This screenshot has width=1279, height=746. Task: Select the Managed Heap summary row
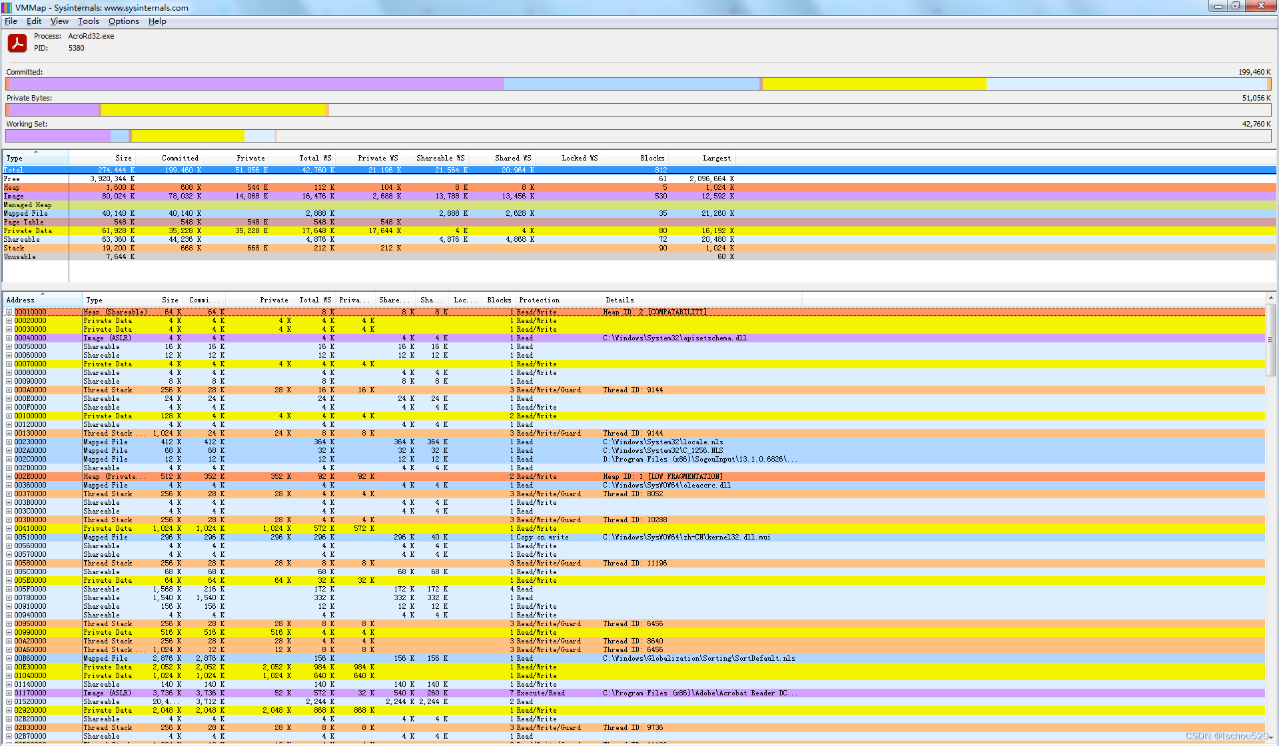(x=639, y=204)
